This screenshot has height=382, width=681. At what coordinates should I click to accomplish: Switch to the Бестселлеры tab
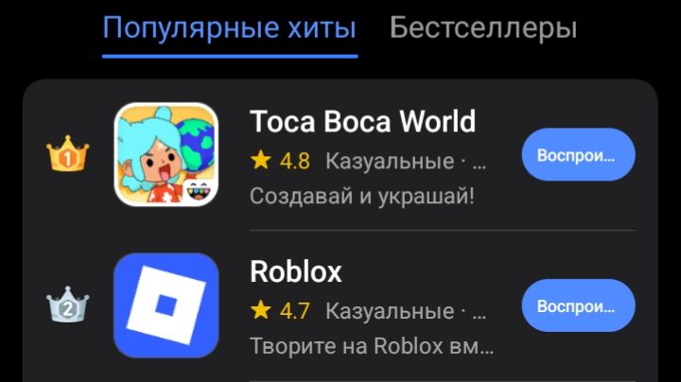483,28
